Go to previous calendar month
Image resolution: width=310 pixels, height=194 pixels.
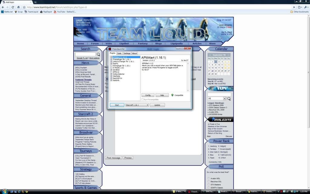(210, 55)
